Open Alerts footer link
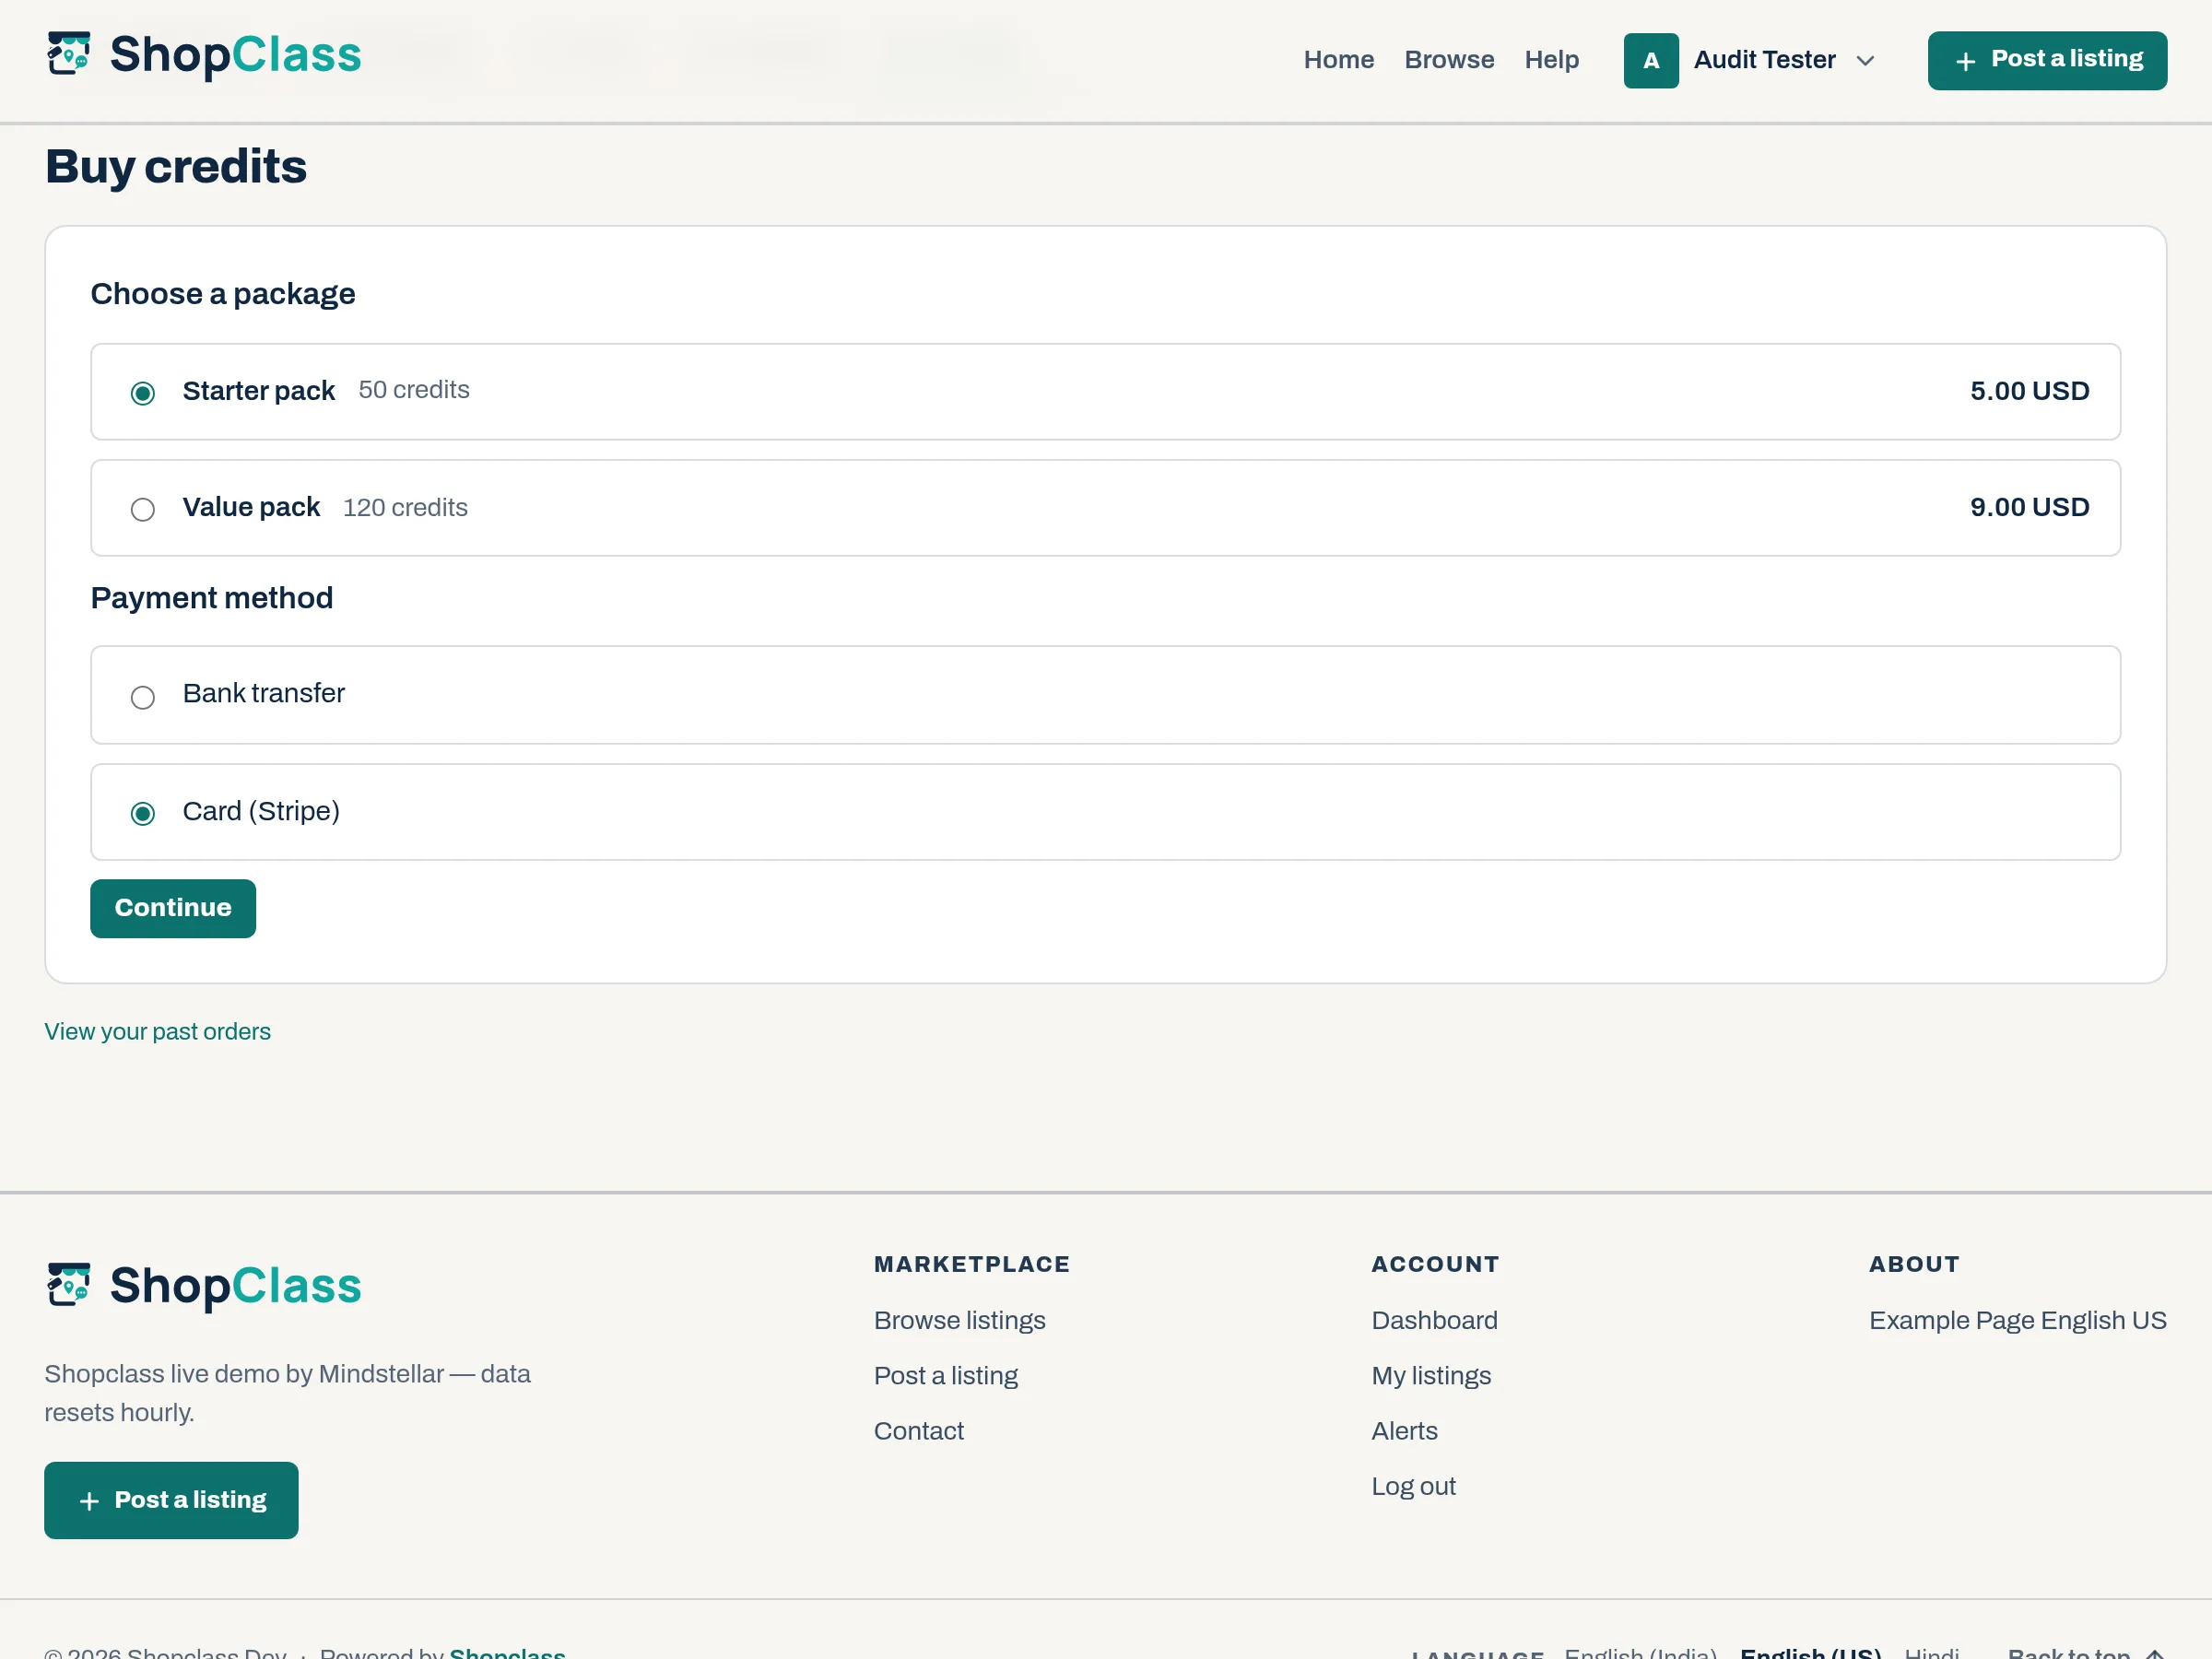 coord(1404,1431)
